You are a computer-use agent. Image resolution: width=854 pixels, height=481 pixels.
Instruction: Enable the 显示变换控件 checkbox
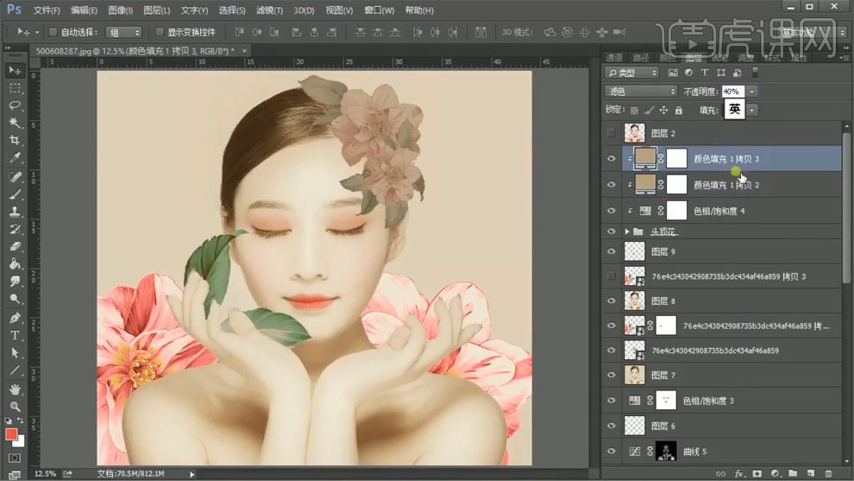[160, 32]
